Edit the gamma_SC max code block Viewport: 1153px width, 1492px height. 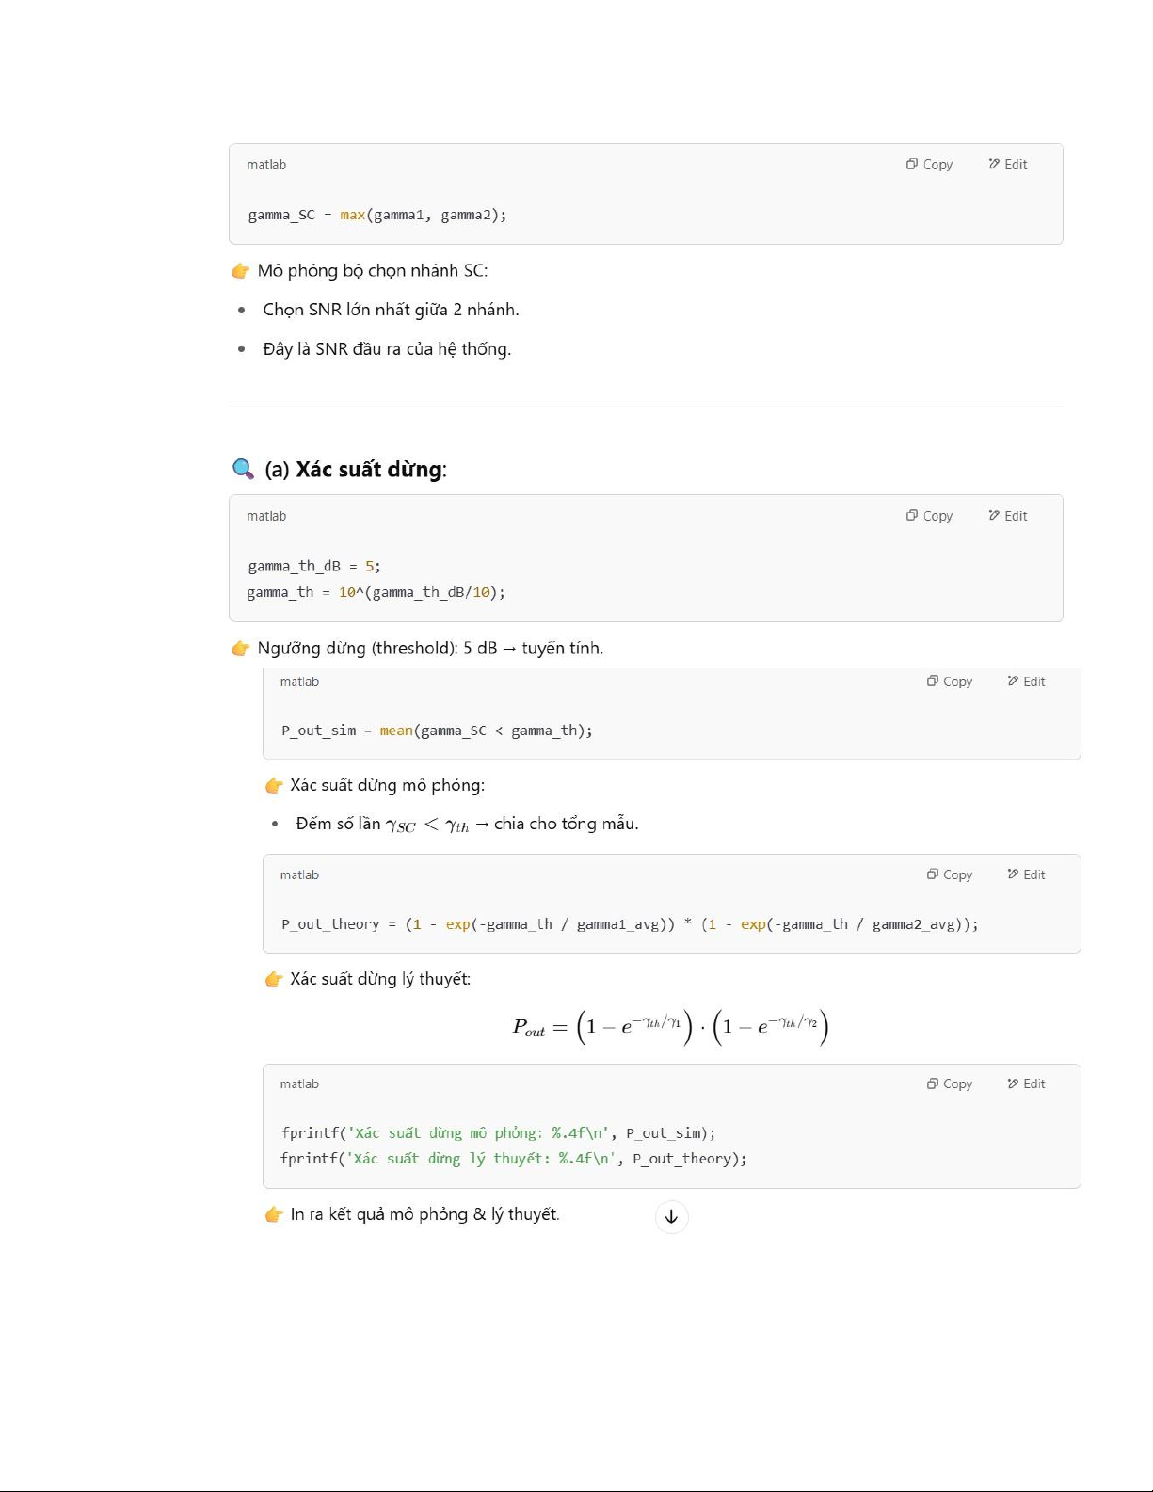point(1008,165)
